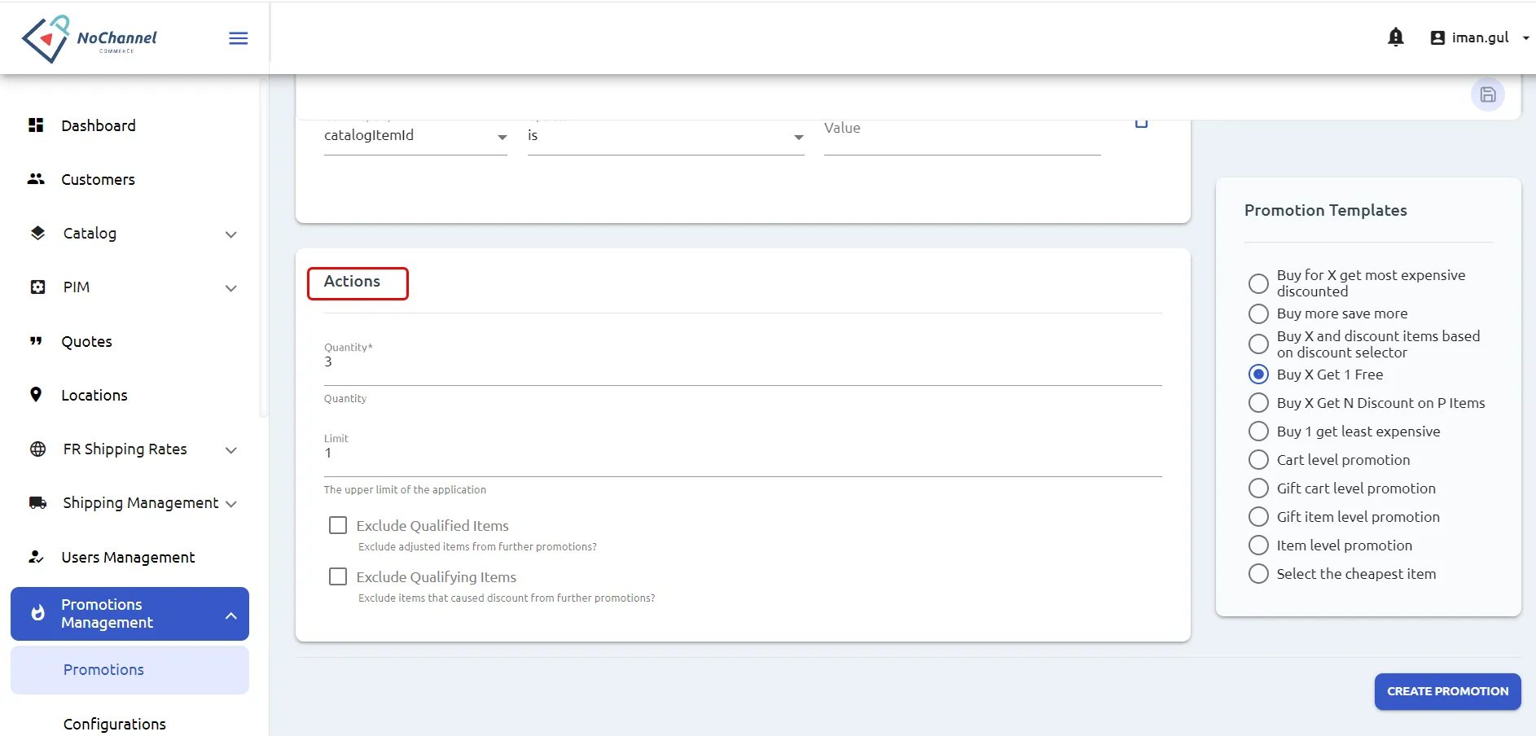Open the Promotions submenu item
Screen dimensions: 1536x736
pyautogui.click(x=129, y=670)
